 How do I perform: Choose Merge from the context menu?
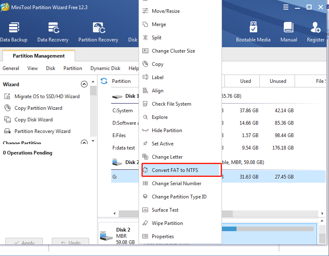[x=180, y=24]
